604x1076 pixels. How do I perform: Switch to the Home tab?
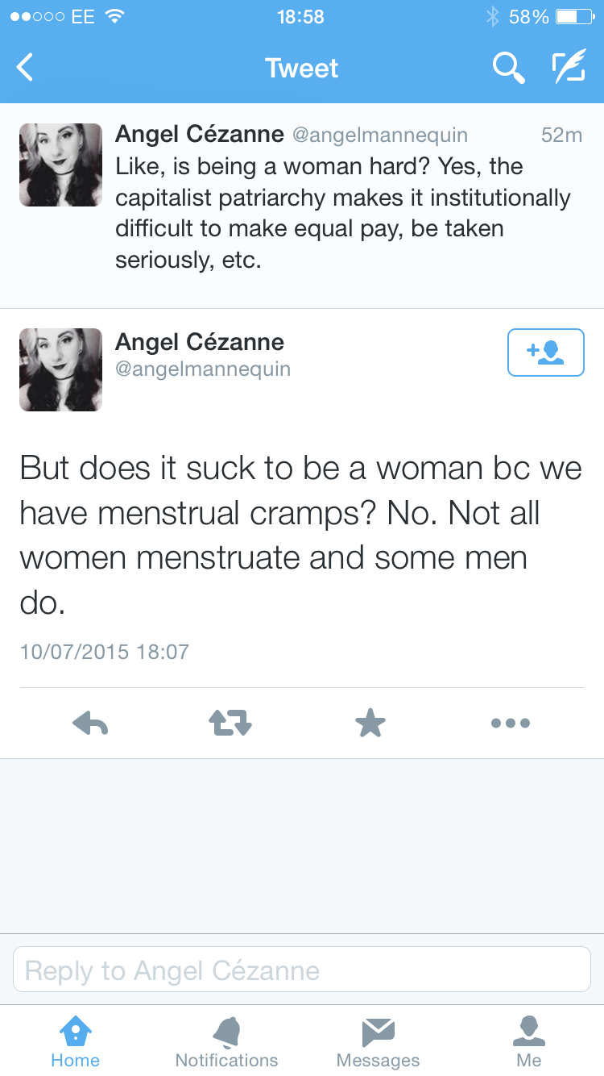75,1041
